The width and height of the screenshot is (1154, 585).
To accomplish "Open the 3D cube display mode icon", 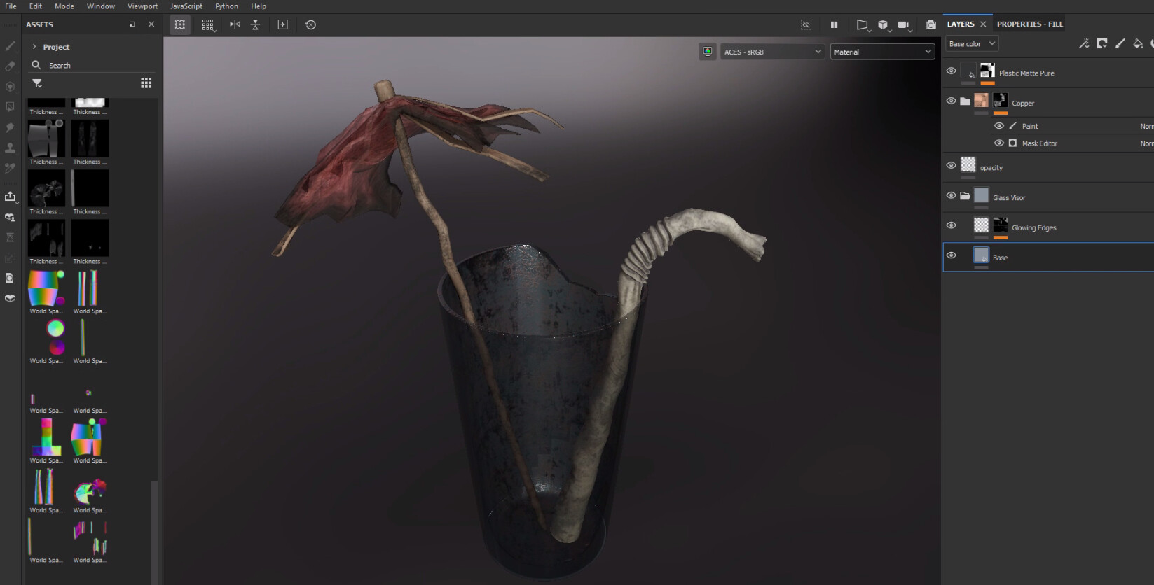I will click(x=883, y=25).
